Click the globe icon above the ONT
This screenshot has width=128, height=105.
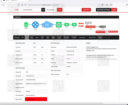[91, 23]
